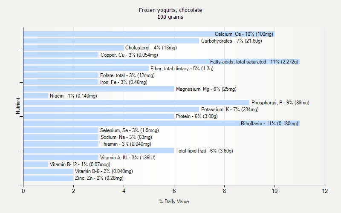Click the '% Daily Value' axis title
This screenshot has height=213, width=341.
coord(174,201)
